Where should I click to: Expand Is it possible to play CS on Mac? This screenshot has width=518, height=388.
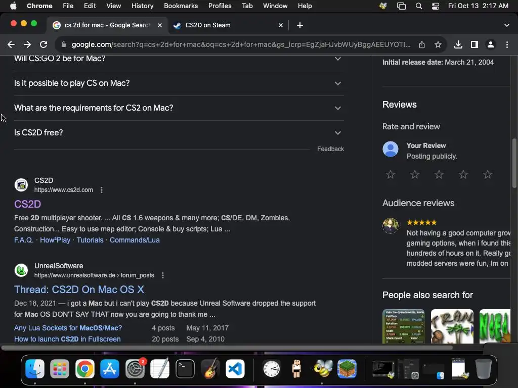point(179,83)
